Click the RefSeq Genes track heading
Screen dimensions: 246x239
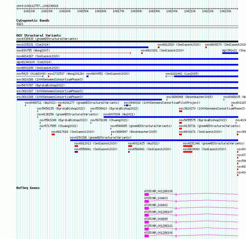tap(28, 188)
